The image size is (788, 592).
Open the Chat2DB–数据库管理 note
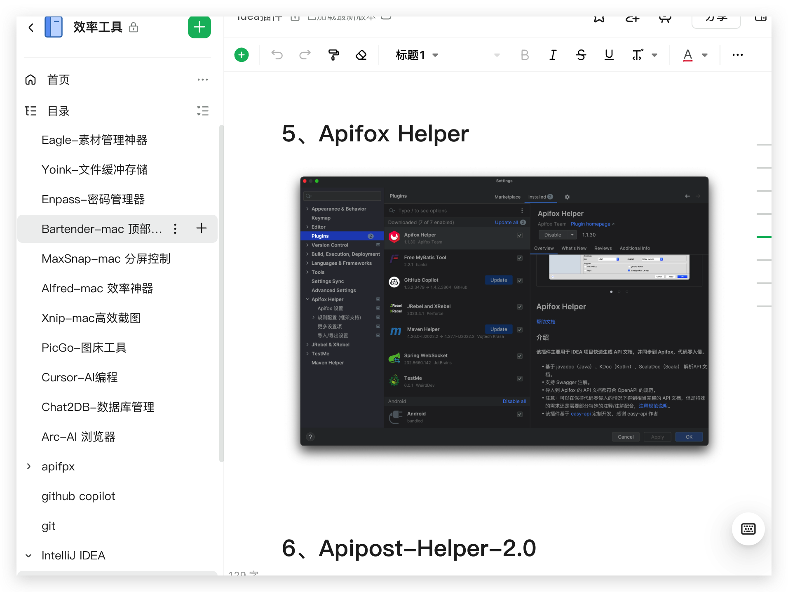(98, 407)
